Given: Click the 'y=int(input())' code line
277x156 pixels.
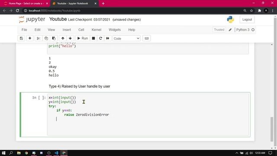Looking at the screenshot, I should [x=62, y=102].
